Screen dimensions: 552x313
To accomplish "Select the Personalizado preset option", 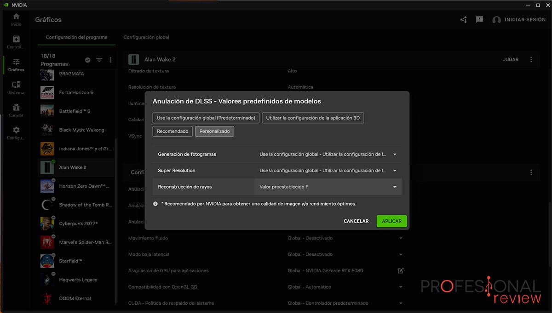I will click(215, 131).
